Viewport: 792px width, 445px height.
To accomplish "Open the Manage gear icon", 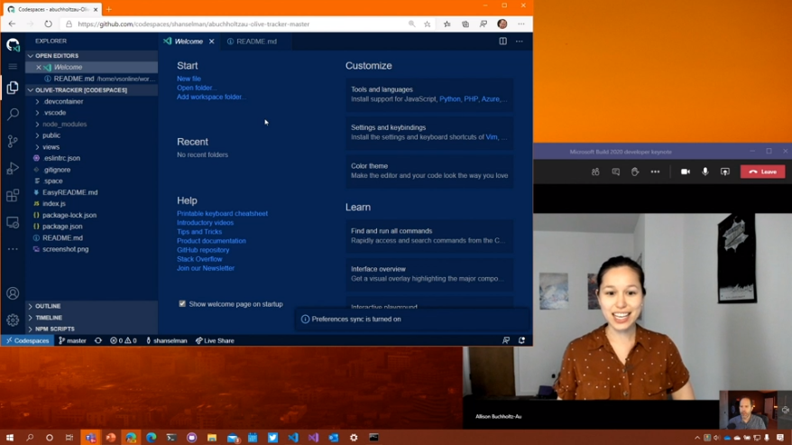I will [x=13, y=320].
